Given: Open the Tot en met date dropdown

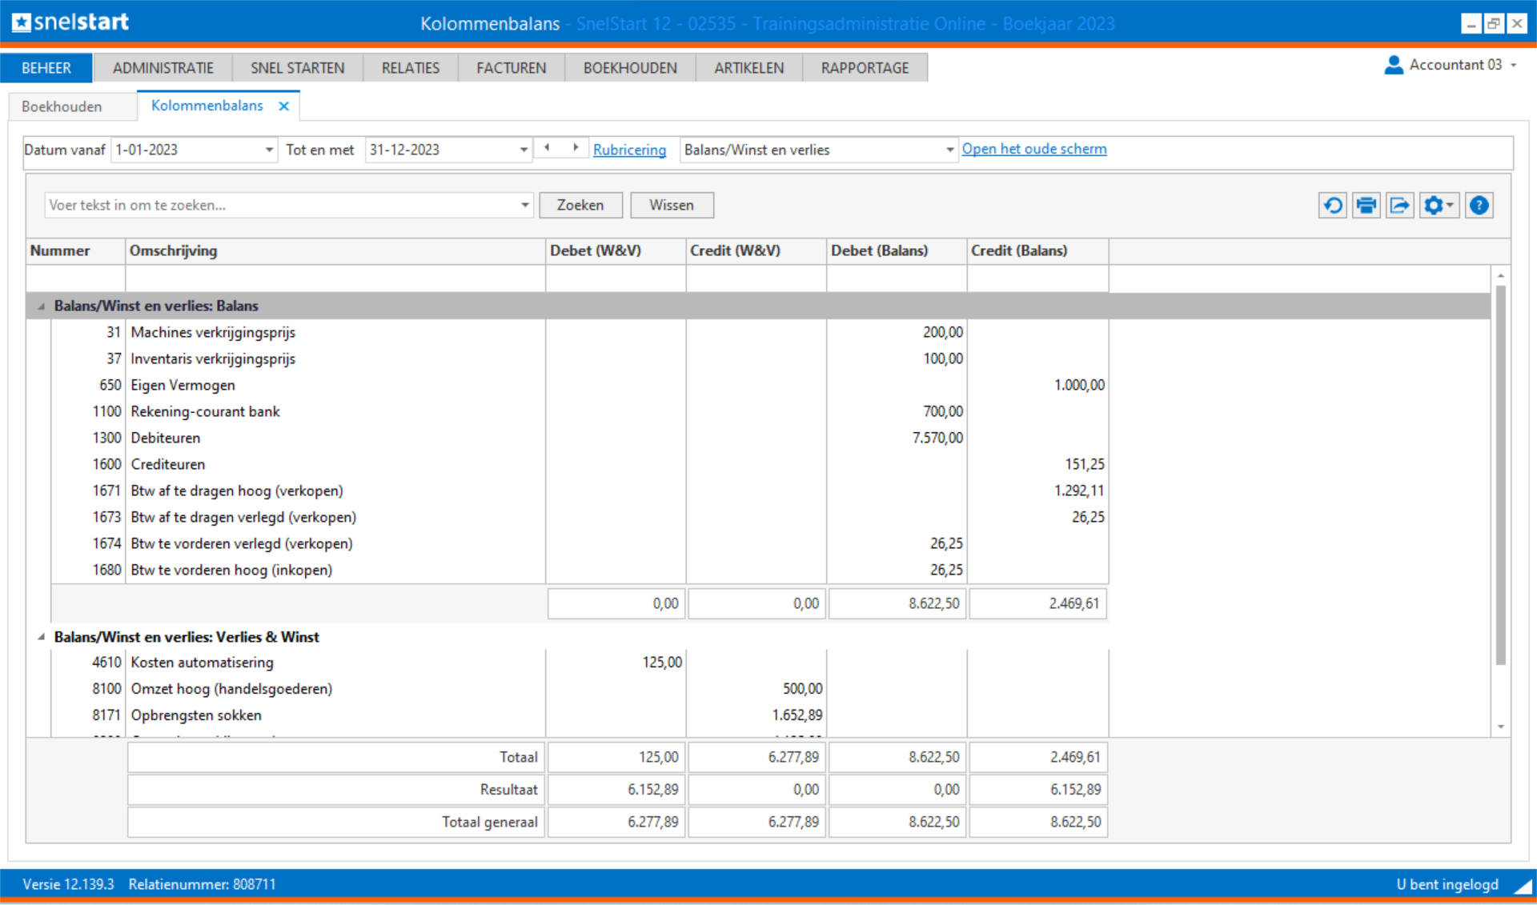Looking at the screenshot, I should [524, 150].
